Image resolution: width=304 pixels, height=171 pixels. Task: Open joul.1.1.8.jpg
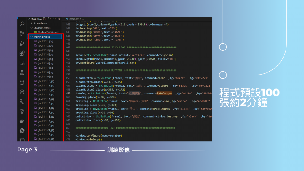coord(45,72)
